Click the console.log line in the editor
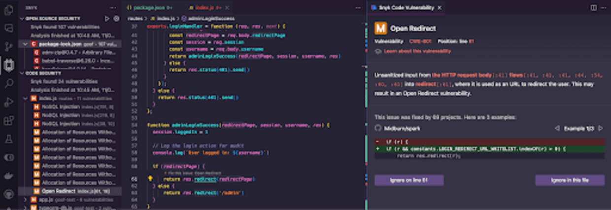Screen dimensions: 611x210 click(x=211, y=152)
